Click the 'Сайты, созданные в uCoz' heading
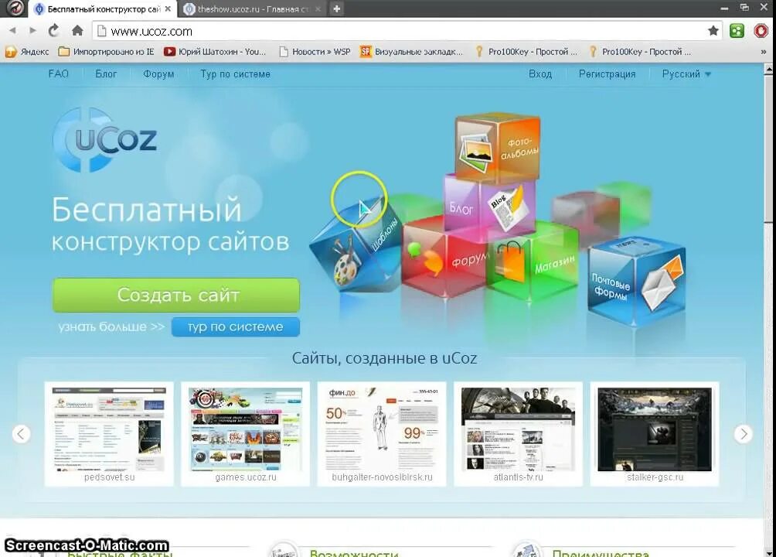 pos(385,358)
